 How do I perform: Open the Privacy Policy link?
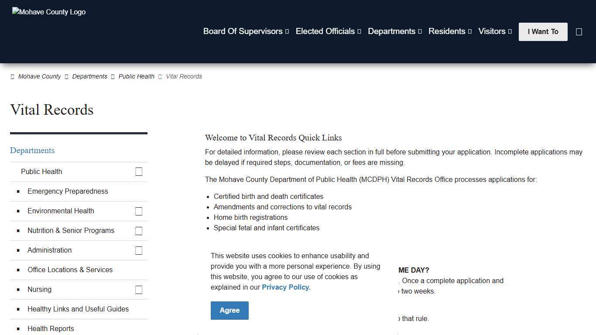[286, 287]
